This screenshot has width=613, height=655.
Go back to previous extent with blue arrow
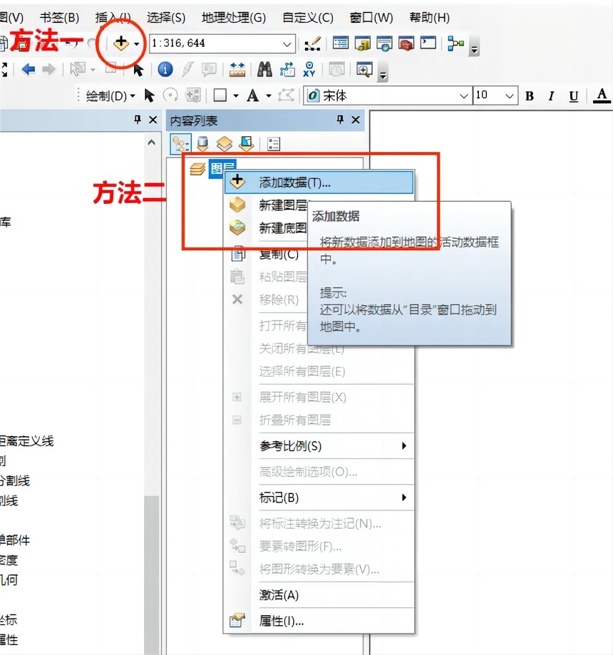click(x=28, y=69)
